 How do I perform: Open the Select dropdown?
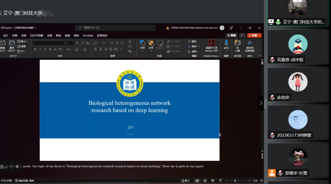coord(193,51)
